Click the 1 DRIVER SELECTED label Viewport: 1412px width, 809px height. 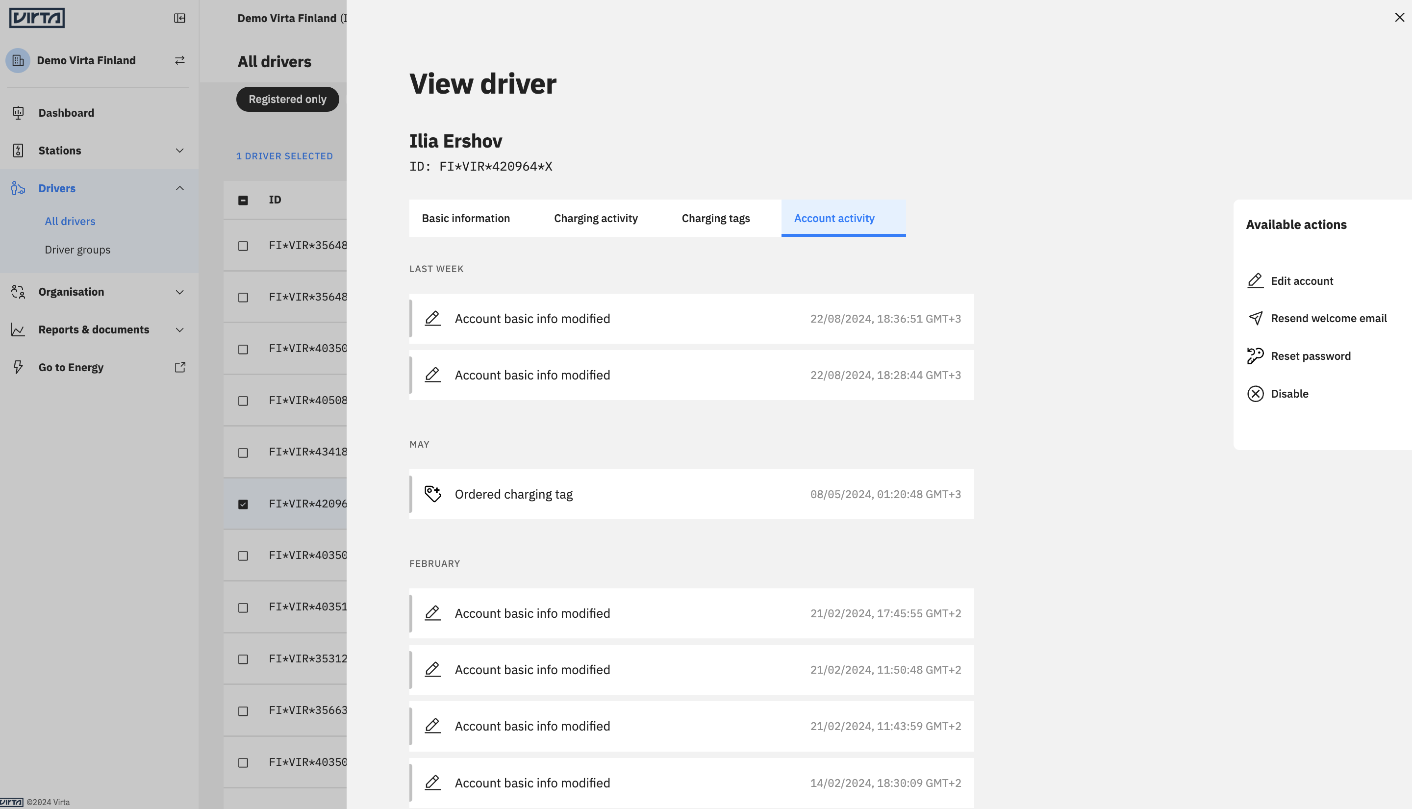(284, 156)
